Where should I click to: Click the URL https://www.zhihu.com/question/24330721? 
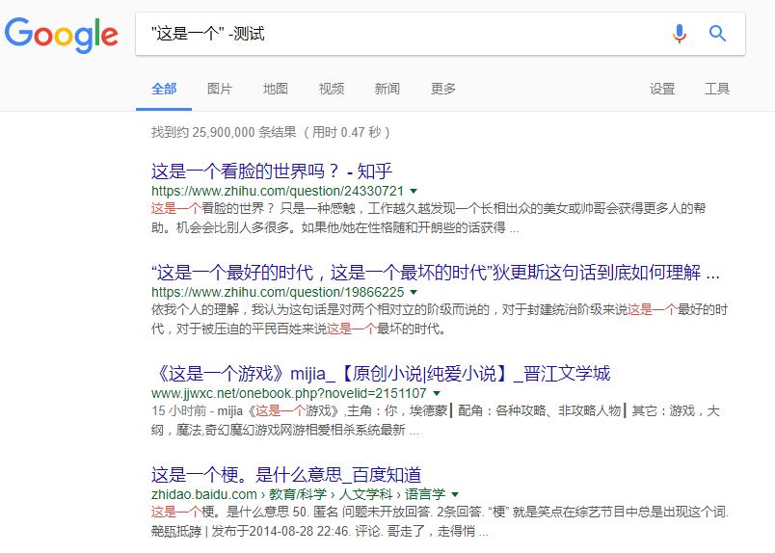pyautogui.click(x=278, y=191)
